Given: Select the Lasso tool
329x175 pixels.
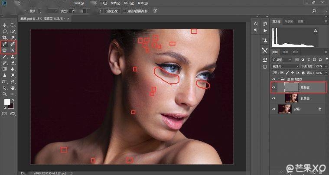Looking at the screenshot, I should click(4, 32).
